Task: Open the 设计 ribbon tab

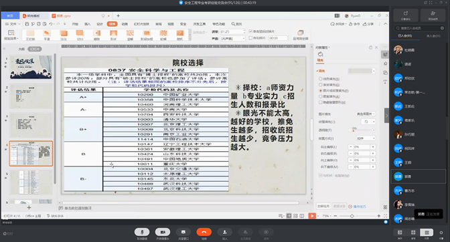Action: [100, 24]
